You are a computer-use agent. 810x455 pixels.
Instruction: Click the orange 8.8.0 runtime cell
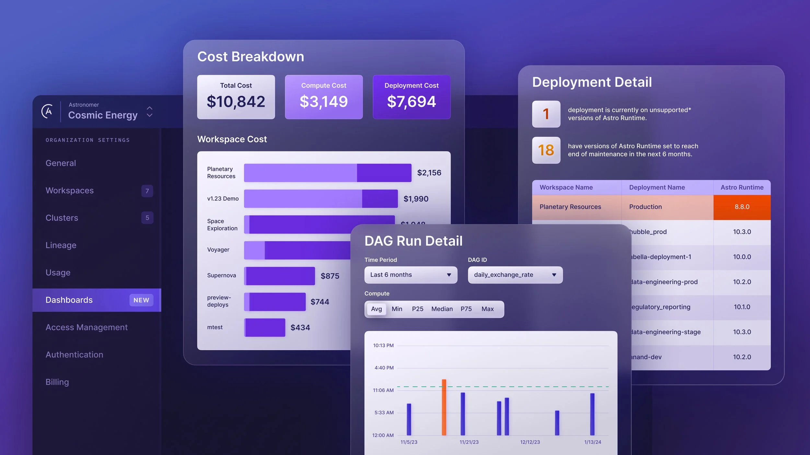pyautogui.click(x=742, y=207)
